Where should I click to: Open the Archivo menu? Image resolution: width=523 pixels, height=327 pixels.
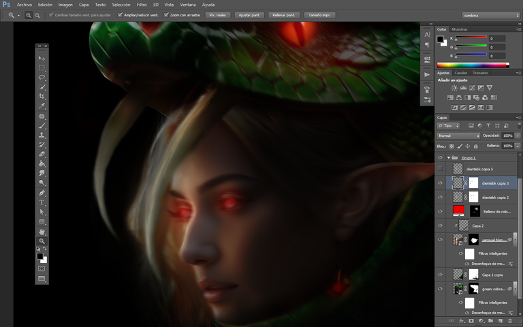tap(25, 5)
